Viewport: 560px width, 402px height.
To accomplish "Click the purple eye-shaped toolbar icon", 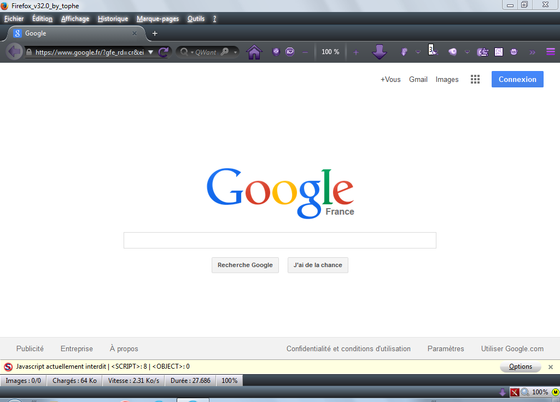I will tap(452, 52).
